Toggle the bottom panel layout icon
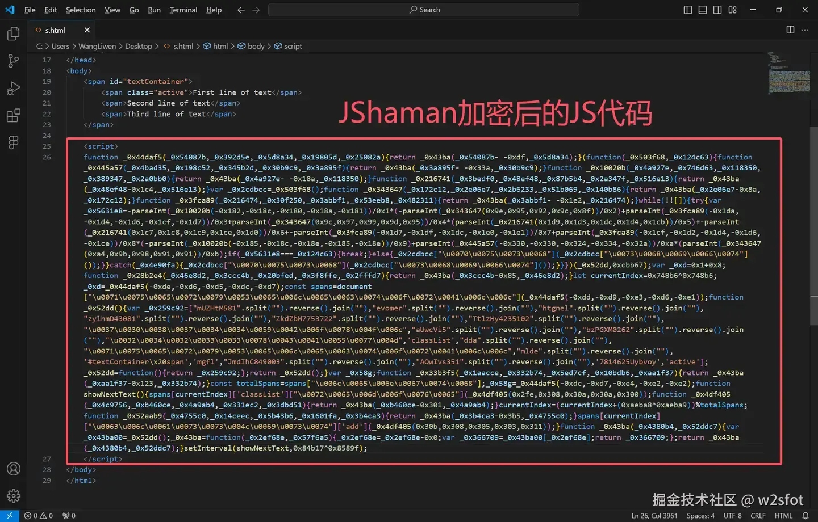This screenshot has width=818, height=522. point(703,10)
